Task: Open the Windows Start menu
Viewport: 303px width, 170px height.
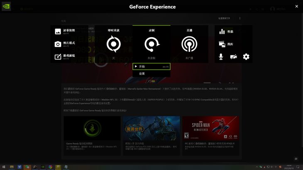Action: [x=4, y=167]
